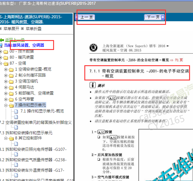This screenshot has width=193, height=181.
Task: Click folder icon of 5 前部暖风、空调装置
Action: pos(11,94)
